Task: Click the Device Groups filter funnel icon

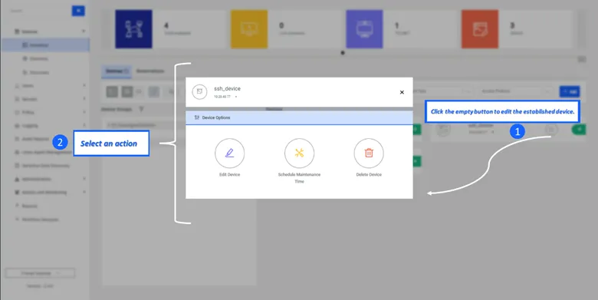Action: tap(141, 109)
